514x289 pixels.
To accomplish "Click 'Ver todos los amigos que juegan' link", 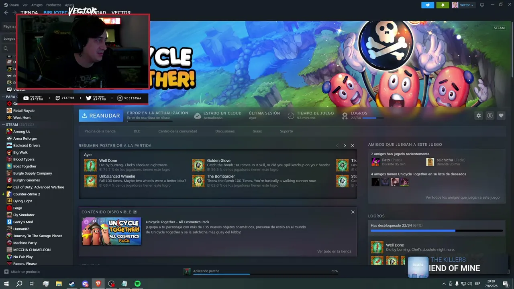I will pyautogui.click(x=463, y=197).
